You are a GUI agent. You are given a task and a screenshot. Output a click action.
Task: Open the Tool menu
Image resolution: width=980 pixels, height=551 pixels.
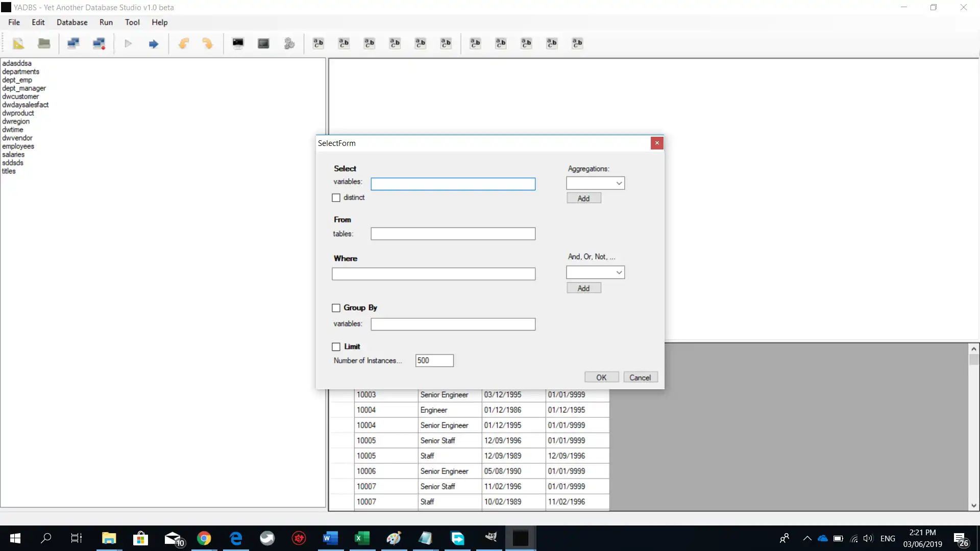(x=132, y=22)
